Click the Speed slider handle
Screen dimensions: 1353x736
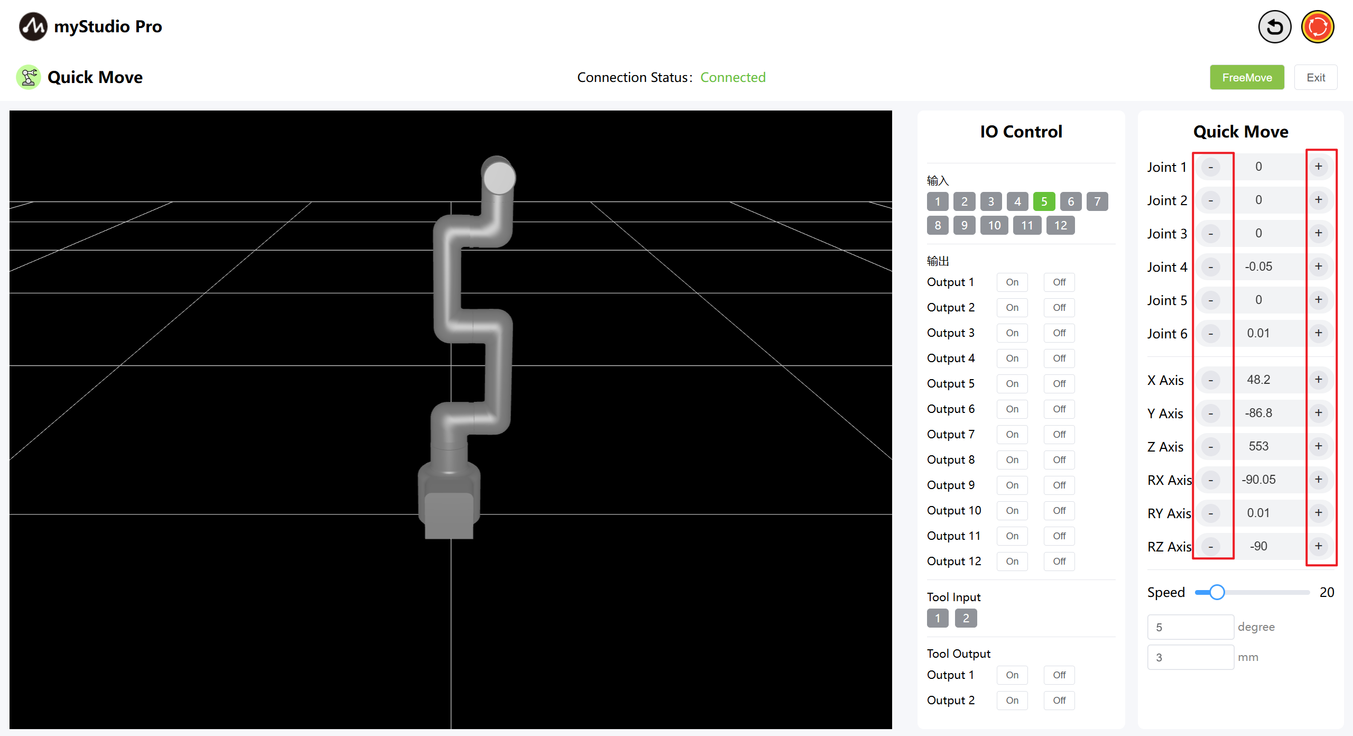tap(1217, 592)
